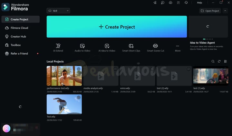The image size is (232, 136).
Task: Select the first carousel indicator dot
Action: [x=204, y=39]
